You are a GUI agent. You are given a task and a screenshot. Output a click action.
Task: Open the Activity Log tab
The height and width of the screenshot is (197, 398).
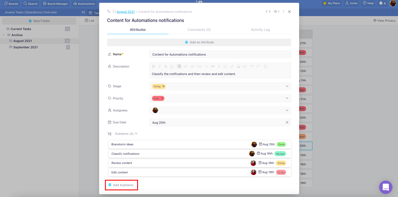pos(260,30)
